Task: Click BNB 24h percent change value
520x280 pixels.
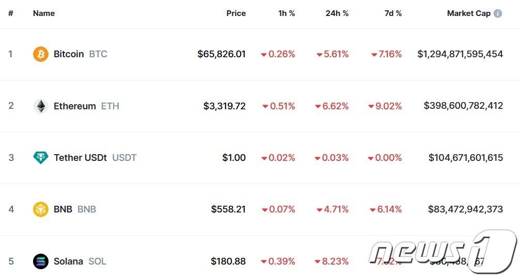Action: (333, 209)
